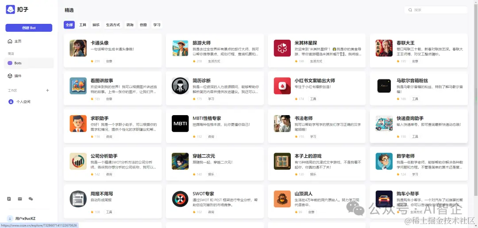Switch to the 学习 category tab
This screenshot has width=478, height=228.
pyautogui.click(x=157, y=25)
